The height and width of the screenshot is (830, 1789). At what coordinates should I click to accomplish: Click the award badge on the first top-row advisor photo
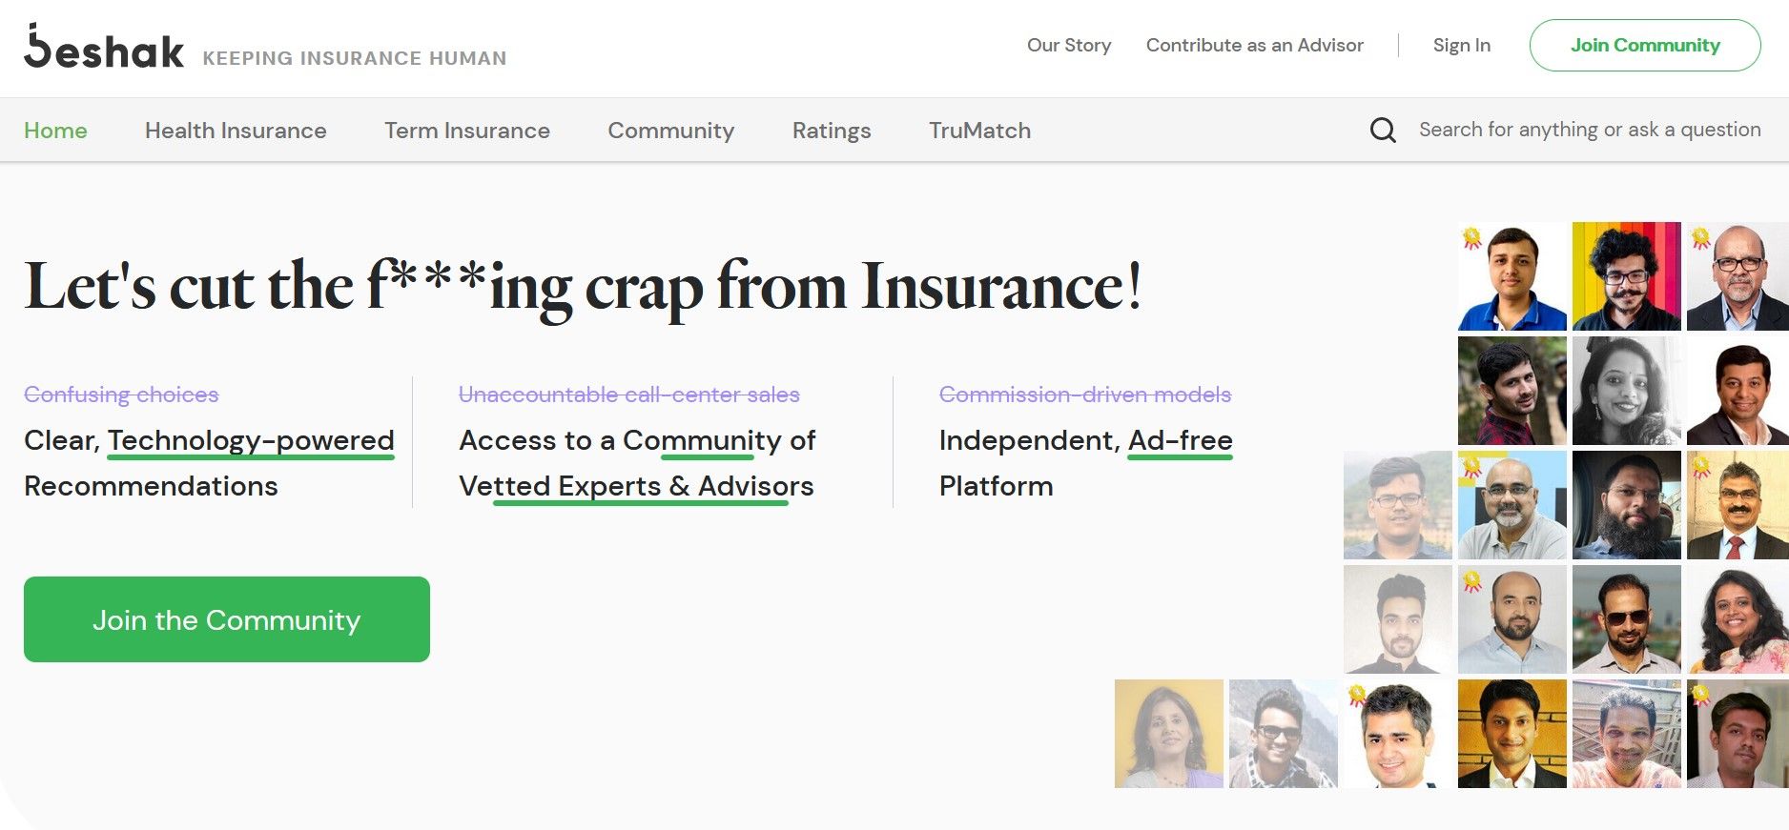(x=1472, y=237)
